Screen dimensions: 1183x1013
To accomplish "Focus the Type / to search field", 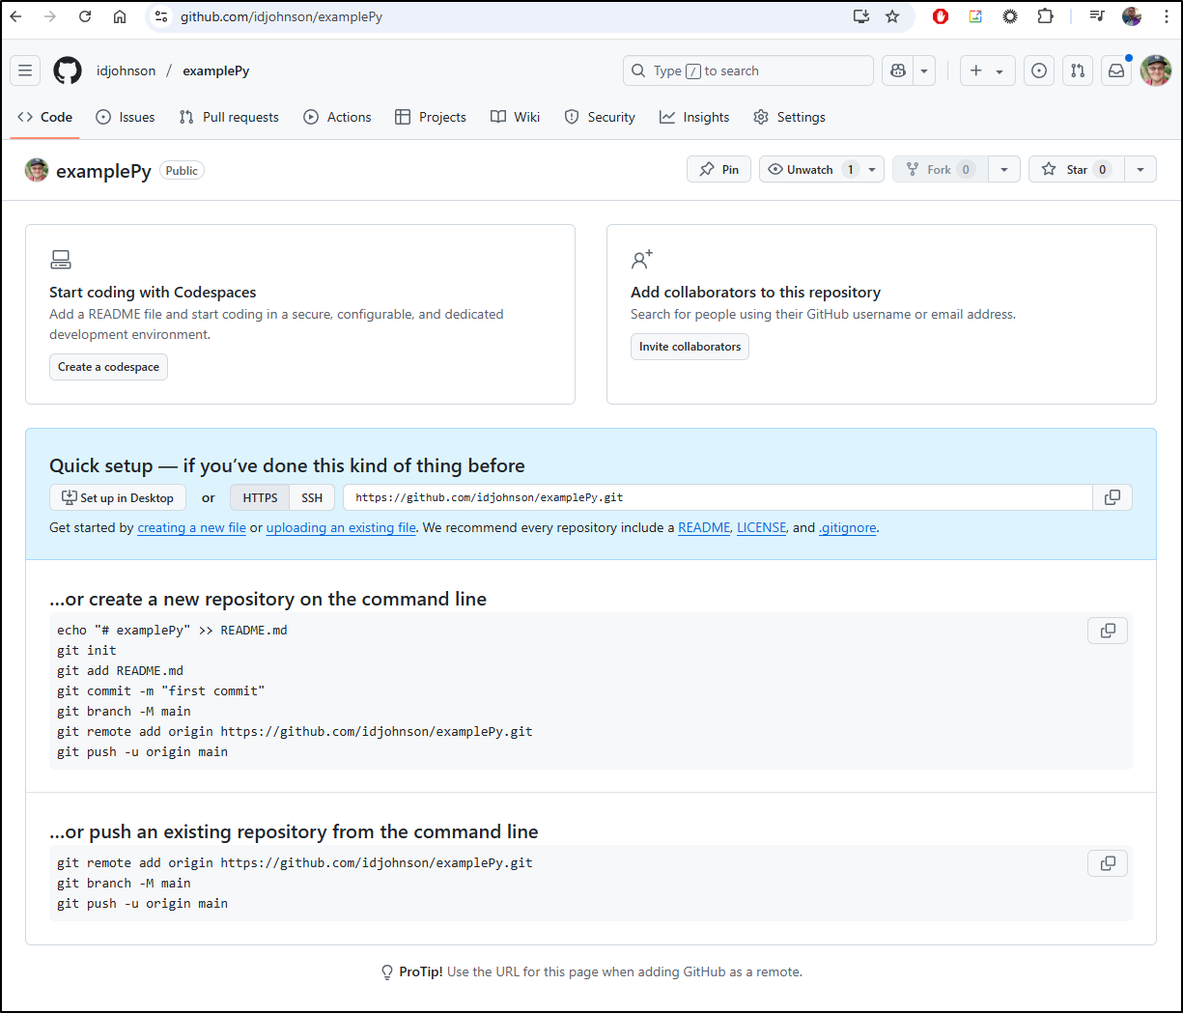I will click(748, 70).
